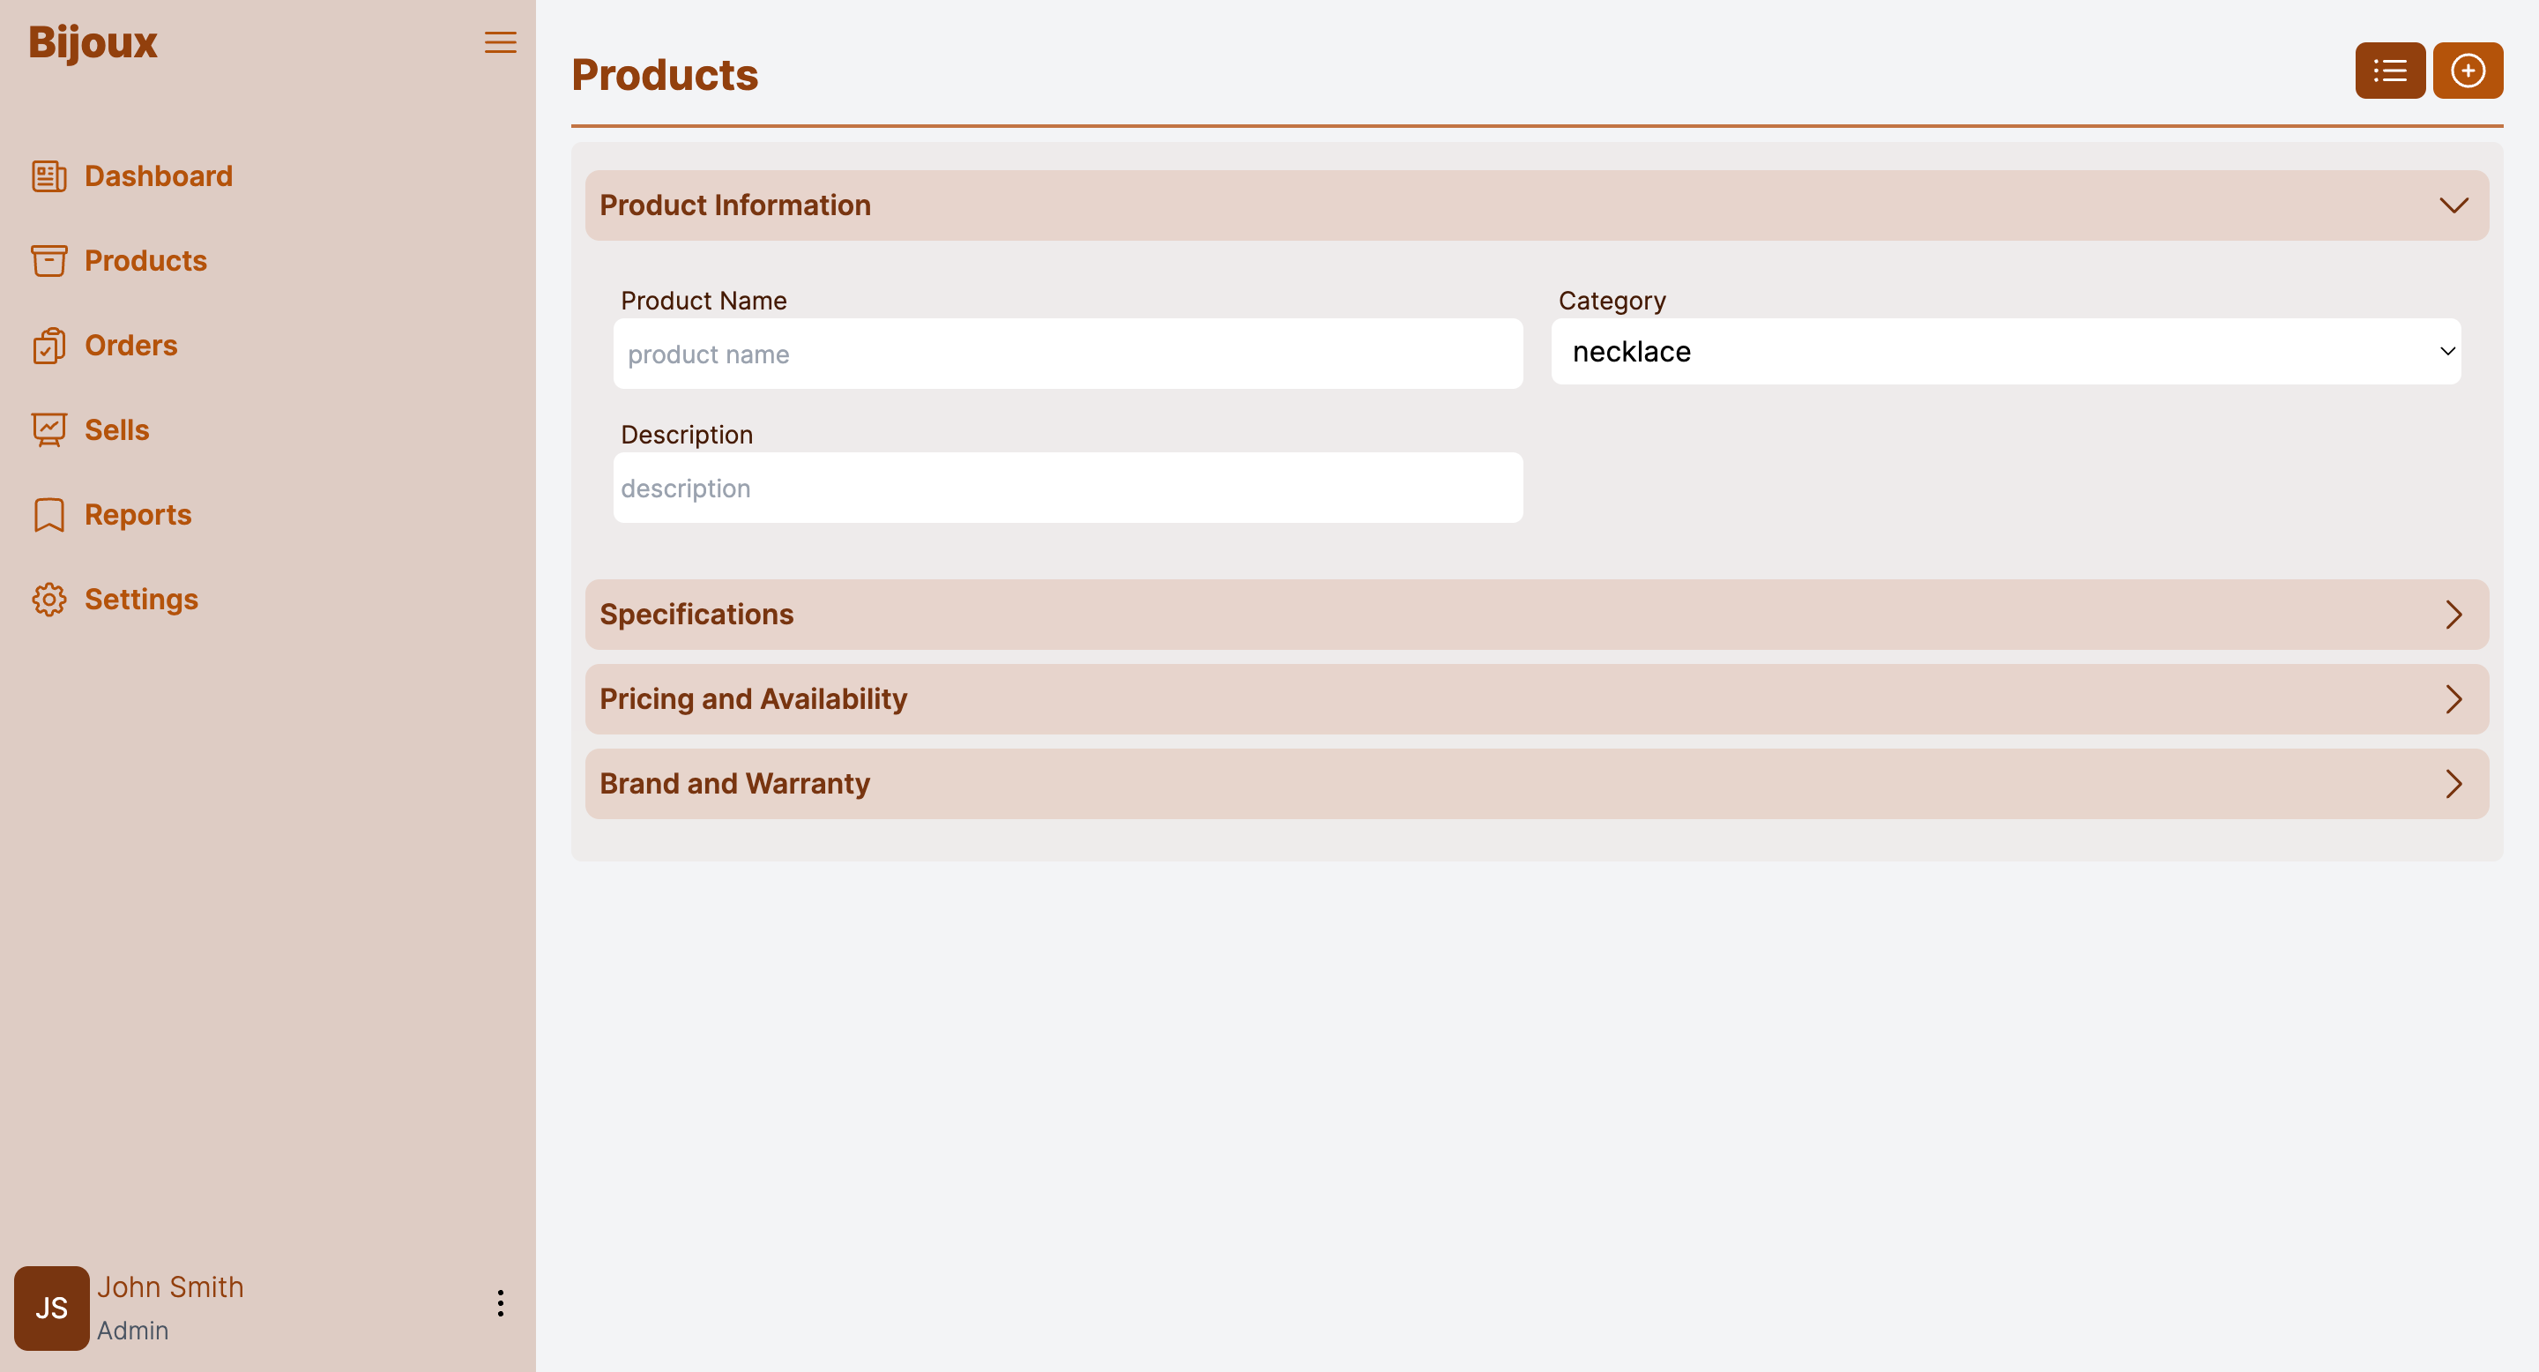Click the Products archive box icon
2539x1372 pixels.
(48, 261)
